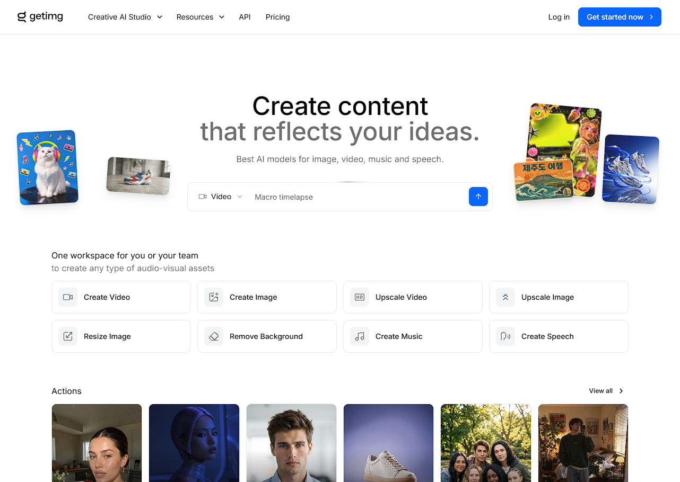Click the camera icon in the prompt bar
The width and height of the screenshot is (680, 482).
(x=203, y=197)
